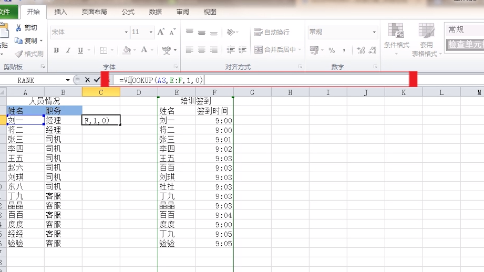This screenshot has height=272, width=484.
Task: Select the 常规 cell style
Action: point(464,29)
